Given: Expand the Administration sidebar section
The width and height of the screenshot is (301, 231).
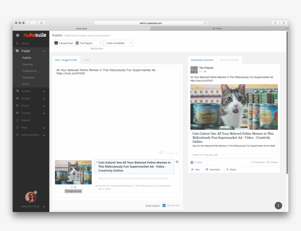Looking at the screenshot, I should click(44, 135).
